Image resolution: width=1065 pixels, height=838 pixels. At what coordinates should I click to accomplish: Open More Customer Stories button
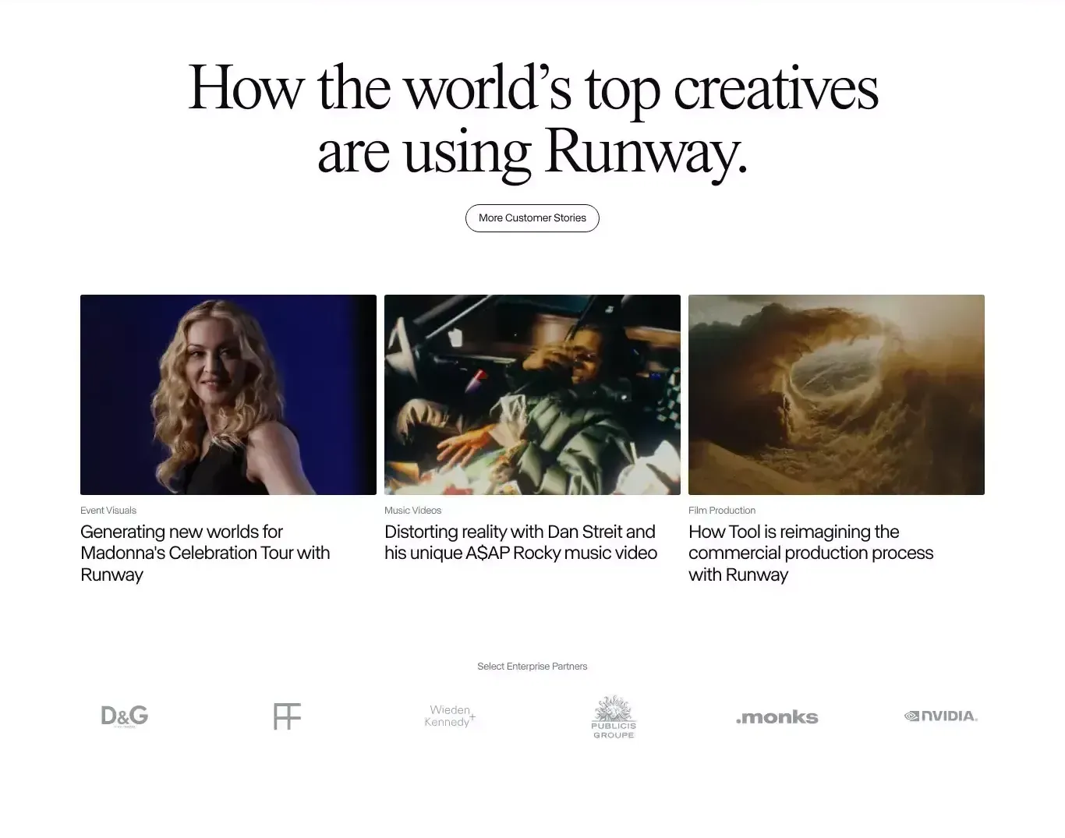click(x=532, y=218)
